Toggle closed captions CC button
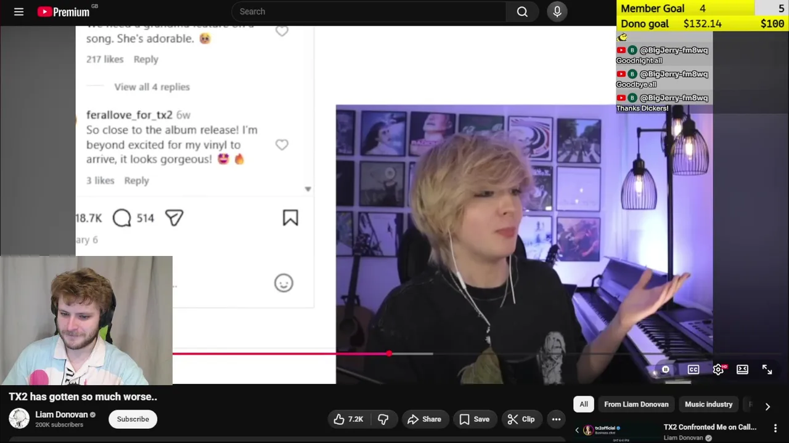789x443 pixels. coord(693,369)
